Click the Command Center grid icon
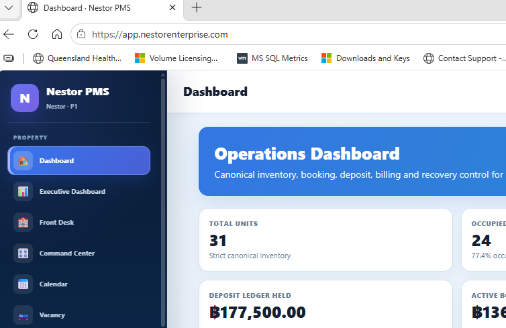Image resolution: width=506 pixels, height=328 pixels. pos(23,253)
